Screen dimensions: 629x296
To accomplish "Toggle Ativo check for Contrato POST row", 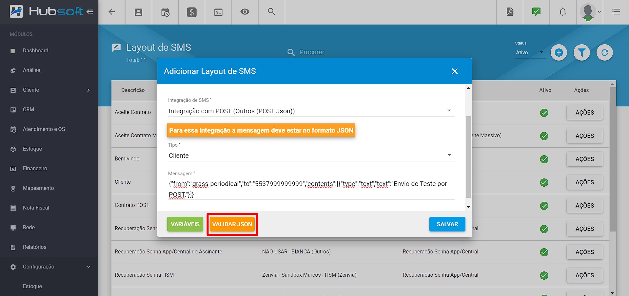I will pos(544,206).
